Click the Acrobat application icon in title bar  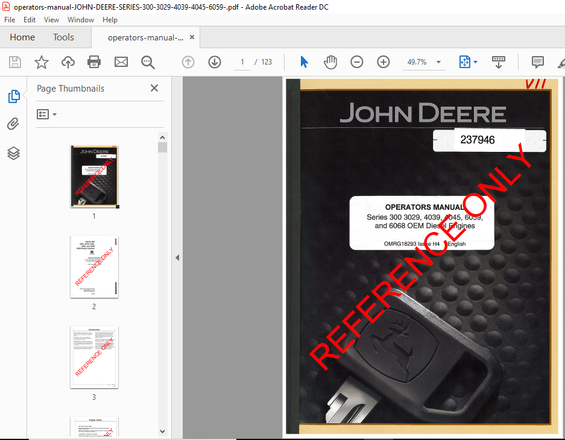[x=6, y=7]
